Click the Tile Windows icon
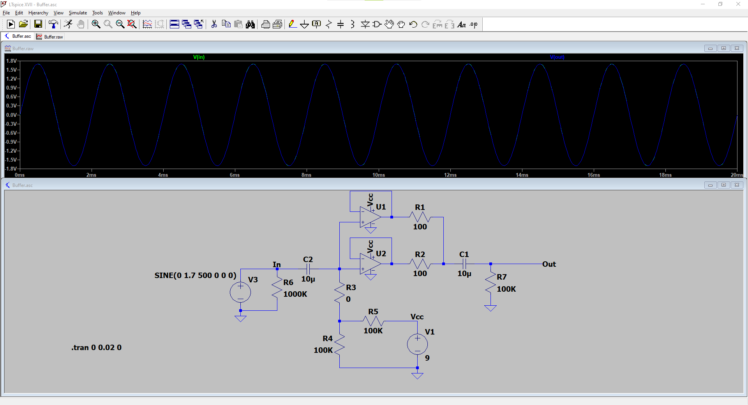748x405 pixels. pos(175,25)
